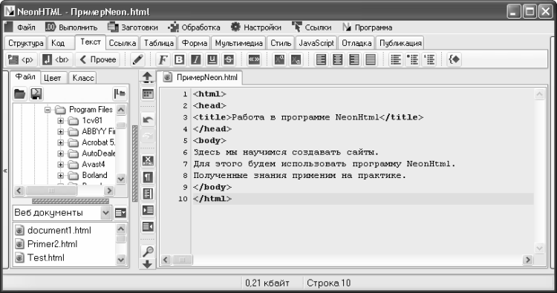This screenshot has height=293, width=557.
Task: Apply underline formatting U icon
Action: pyautogui.click(x=212, y=59)
